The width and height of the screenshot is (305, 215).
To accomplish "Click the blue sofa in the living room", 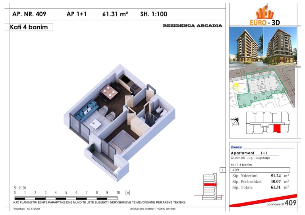I will click(86, 111).
